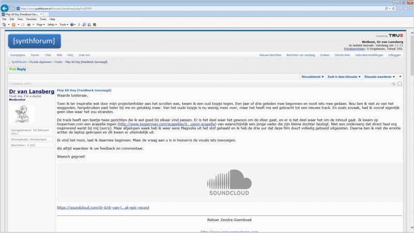
Task: Open Gebruikersinstellingen link
Action: (x=369, y=55)
